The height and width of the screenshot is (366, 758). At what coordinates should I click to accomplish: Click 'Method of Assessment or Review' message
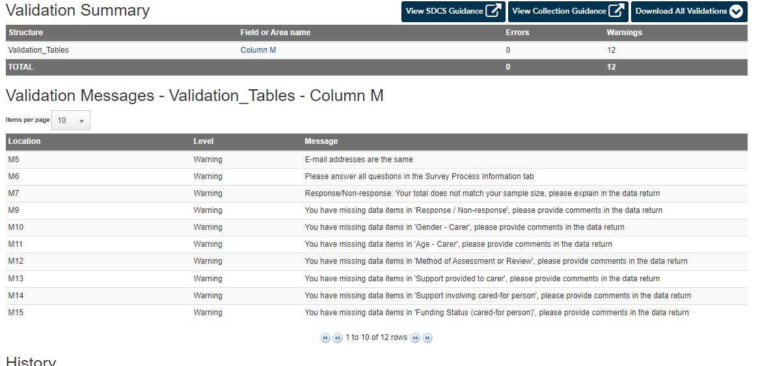point(496,261)
